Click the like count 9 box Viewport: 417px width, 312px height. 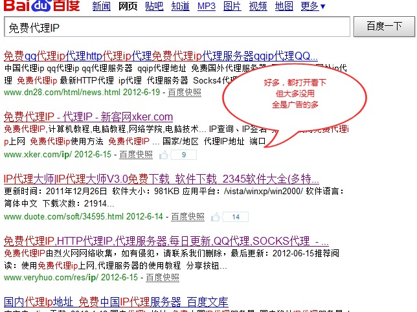coord(184,155)
